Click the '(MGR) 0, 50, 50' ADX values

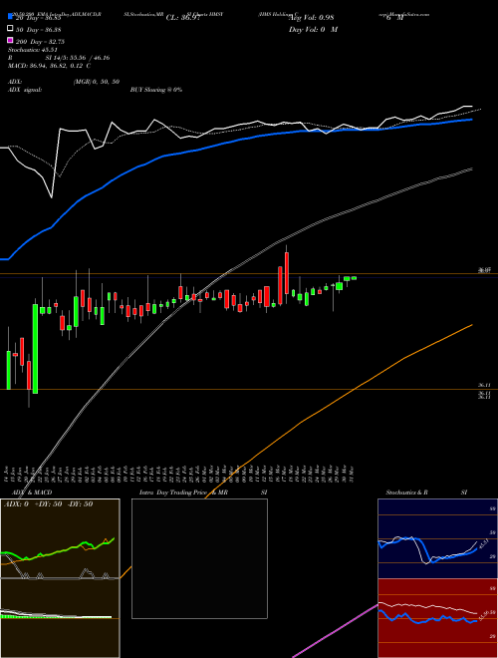[x=97, y=82]
